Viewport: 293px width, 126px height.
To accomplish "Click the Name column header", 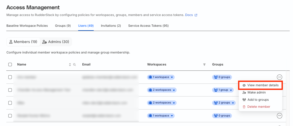I will click(22, 64).
